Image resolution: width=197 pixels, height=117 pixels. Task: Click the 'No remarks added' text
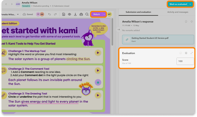131,30
